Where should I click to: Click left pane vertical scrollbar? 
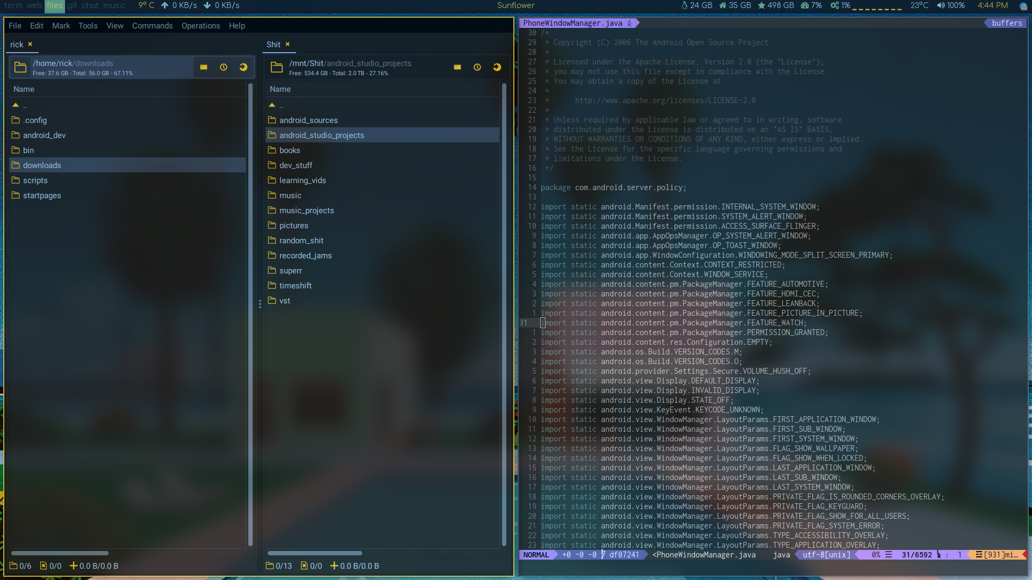[250, 315]
